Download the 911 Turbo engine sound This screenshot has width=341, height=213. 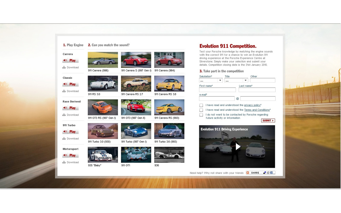70,139
